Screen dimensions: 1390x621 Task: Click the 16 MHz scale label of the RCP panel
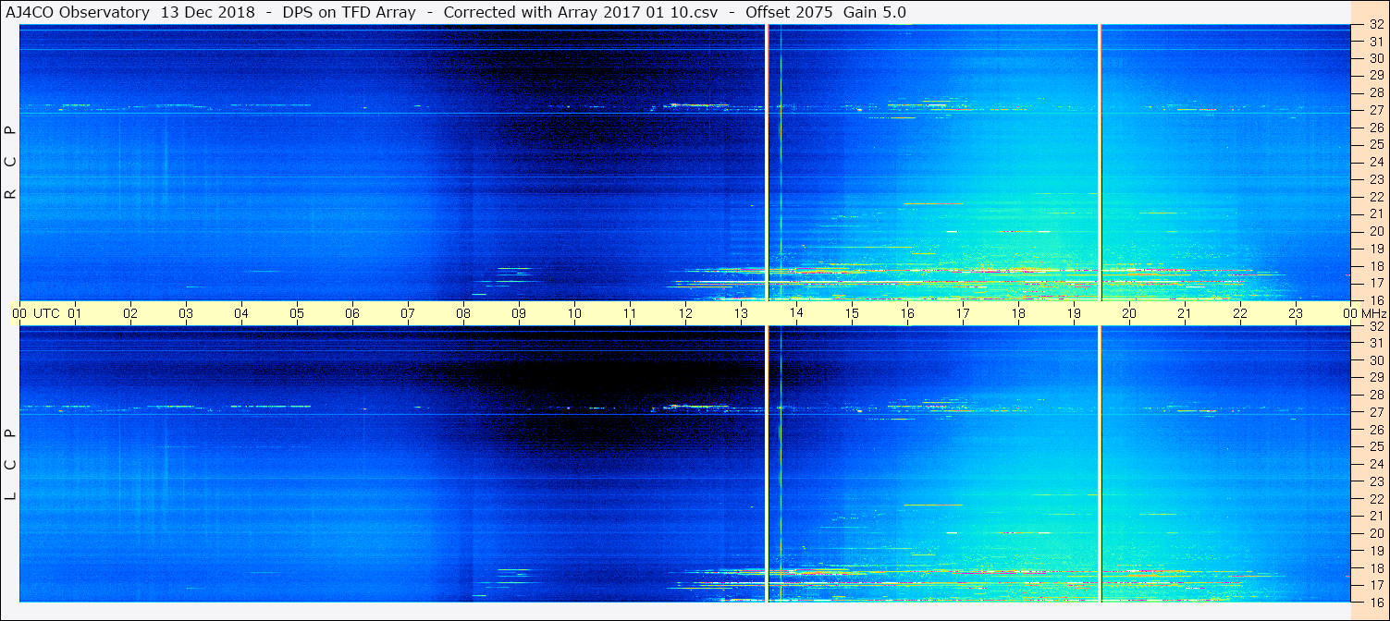(x=1376, y=300)
